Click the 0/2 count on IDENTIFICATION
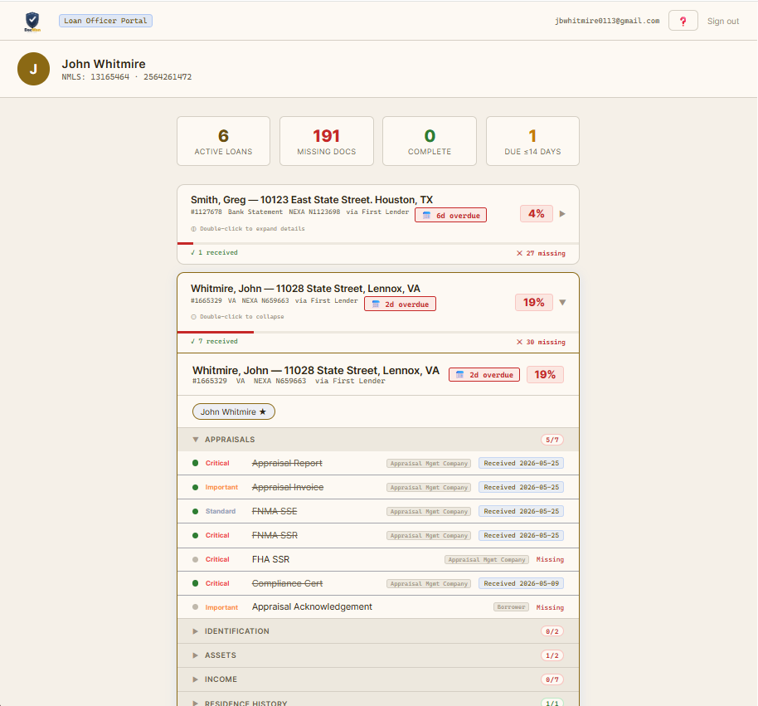Viewport: 758px width, 706px height. click(x=552, y=631)
